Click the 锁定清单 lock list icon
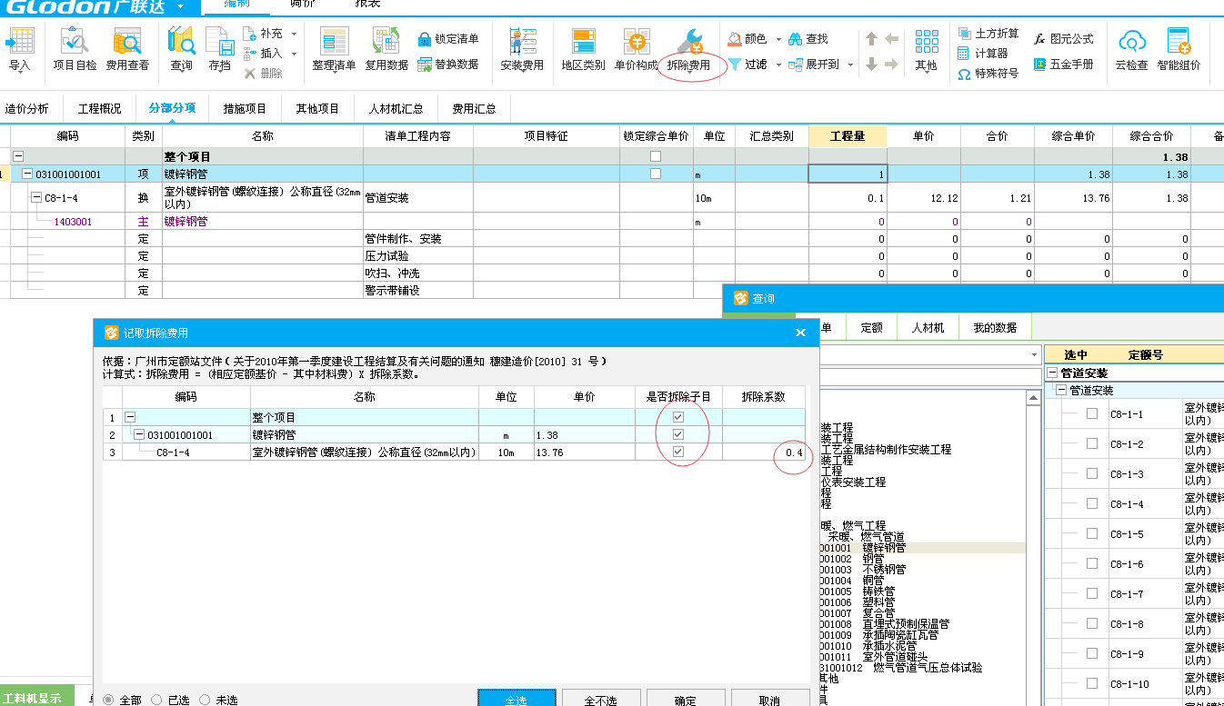Screen dimensions: 1224x706 pos(448,39)
